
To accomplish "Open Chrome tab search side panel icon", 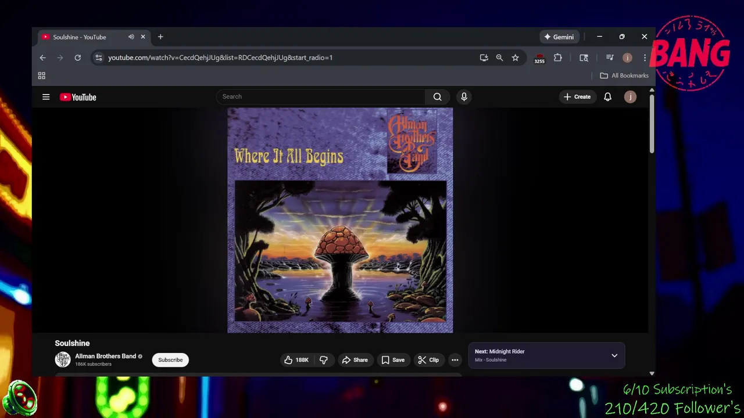I will 584,57.
